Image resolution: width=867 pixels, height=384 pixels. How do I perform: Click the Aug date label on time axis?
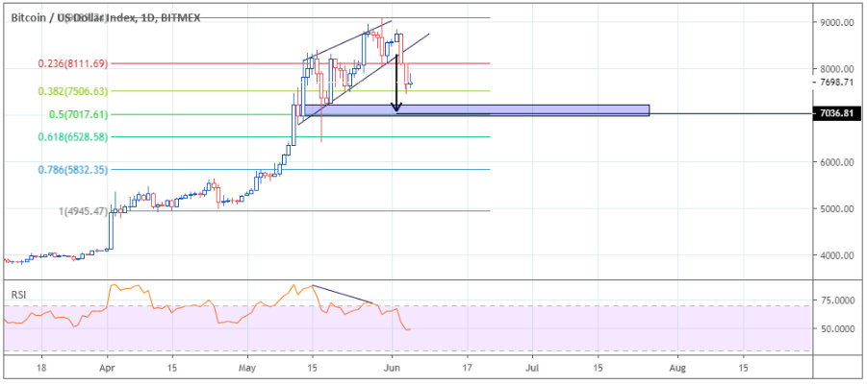click(677, 368)
